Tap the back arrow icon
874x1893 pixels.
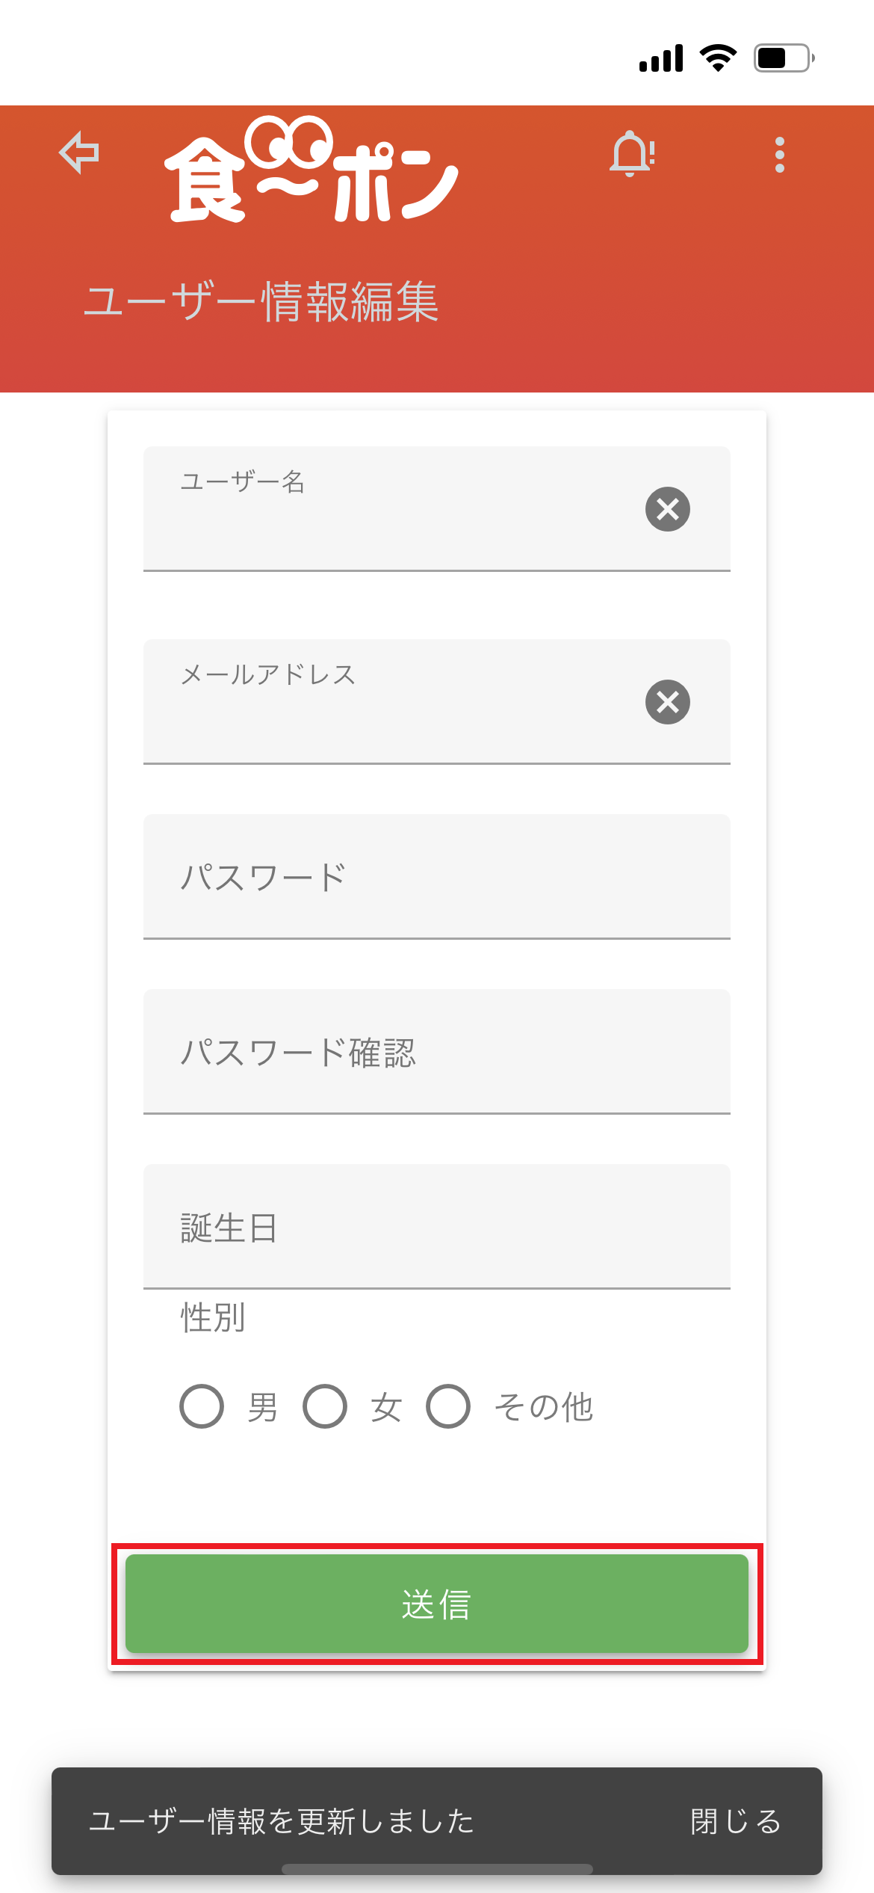pyautogui.click(x=79, y=153)
